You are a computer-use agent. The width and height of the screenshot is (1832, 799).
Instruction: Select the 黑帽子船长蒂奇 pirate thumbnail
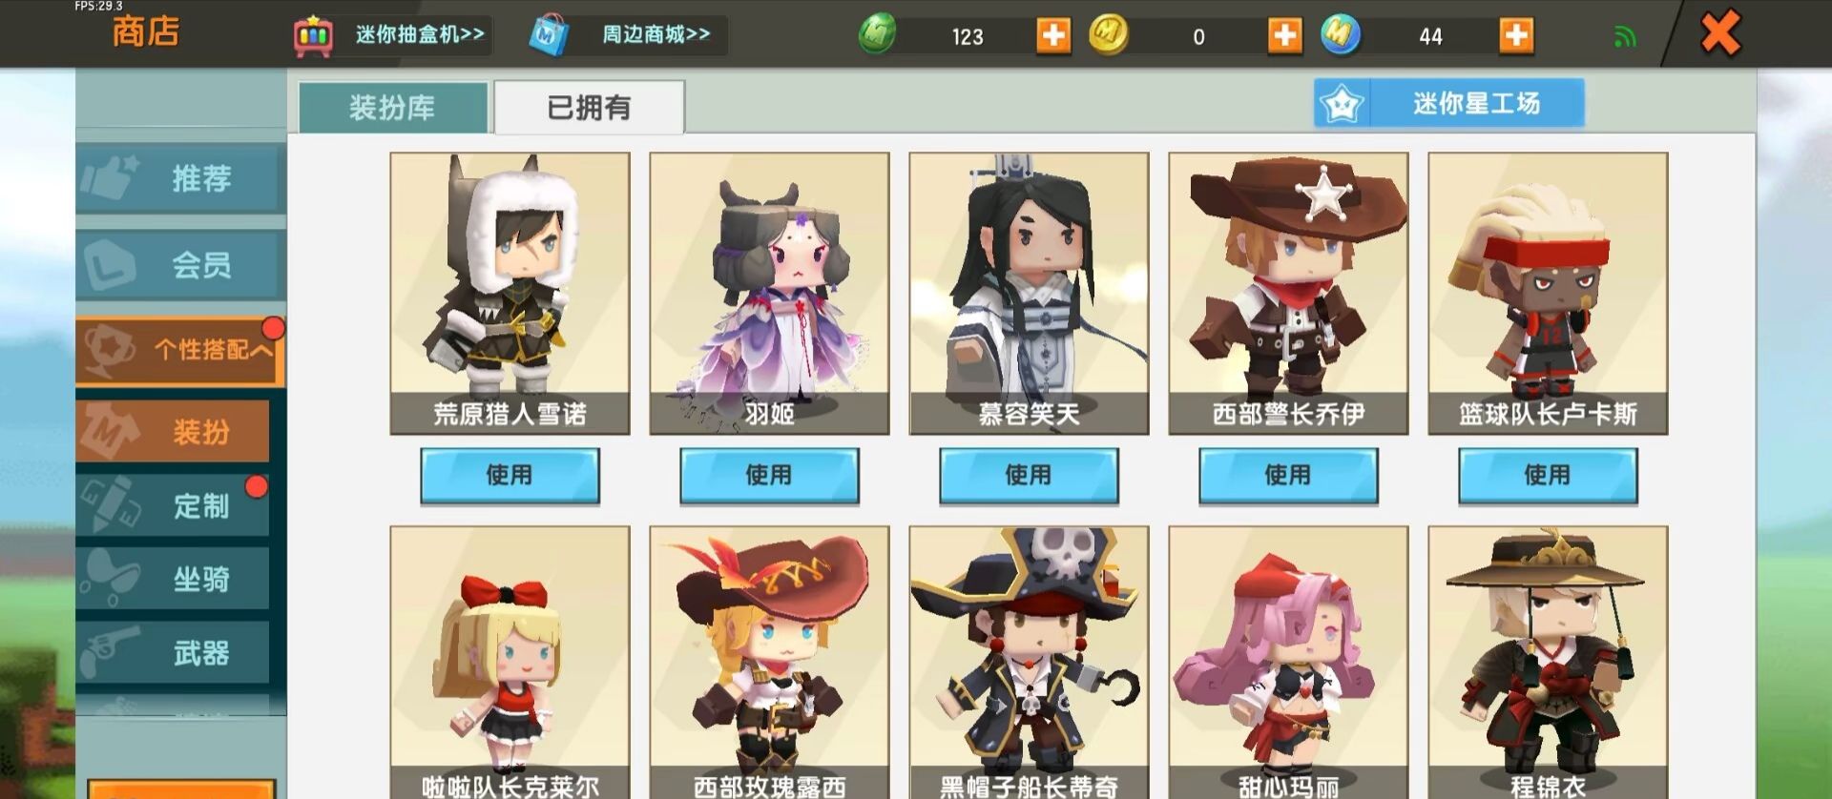(1029, 662)
